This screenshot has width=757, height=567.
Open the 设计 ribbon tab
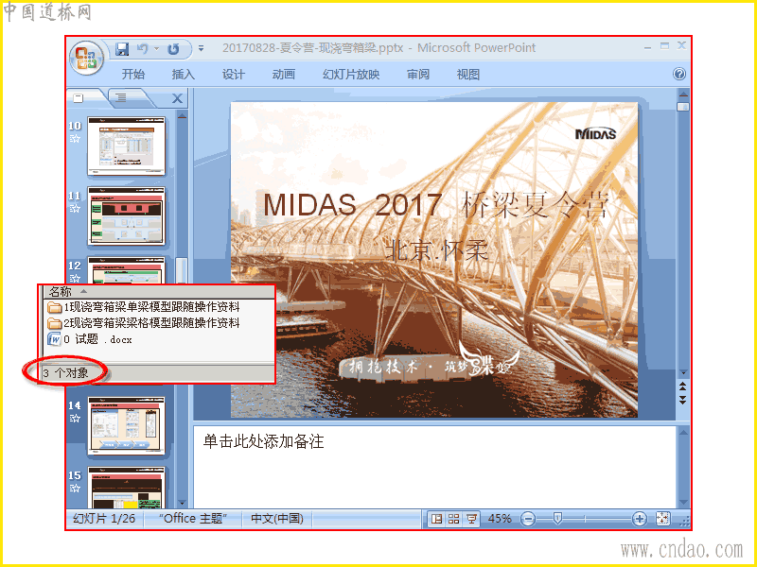click(234, 75)
